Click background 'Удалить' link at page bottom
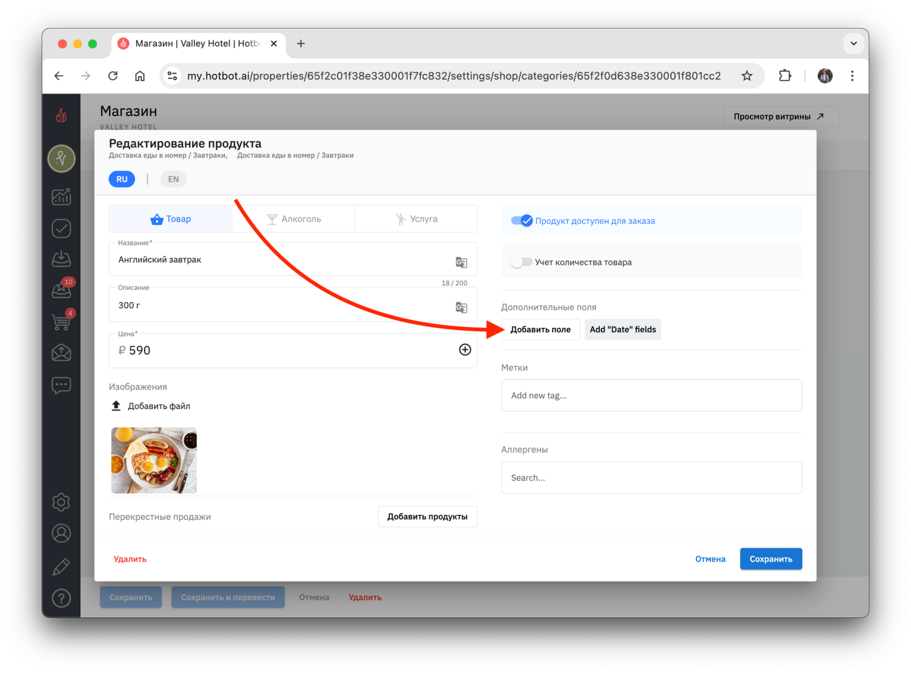 click(365, 597)
